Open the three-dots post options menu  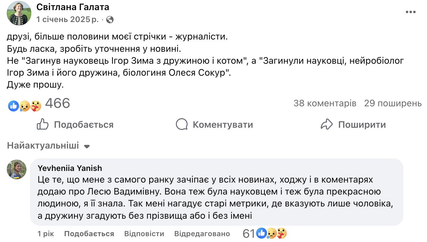(410, 12)
